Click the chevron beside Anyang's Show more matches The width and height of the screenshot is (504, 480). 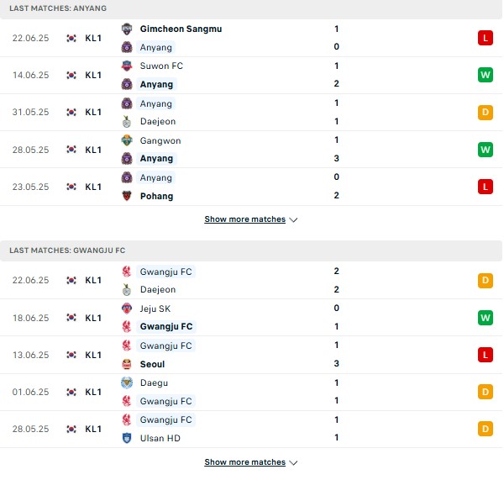pos(293,220)
